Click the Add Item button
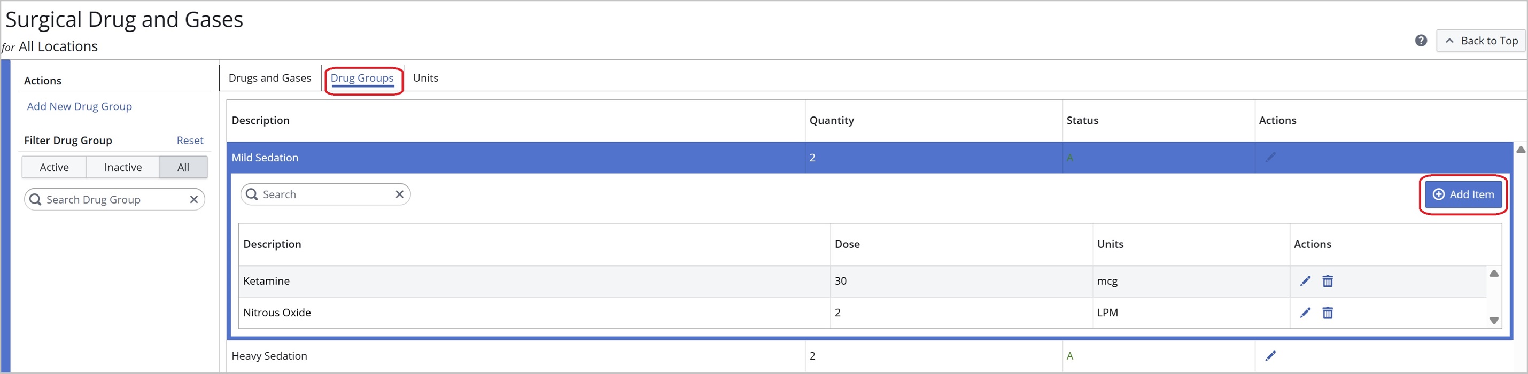The image size is (1528, 374). pyautogui.click(x=1463, y=194)
